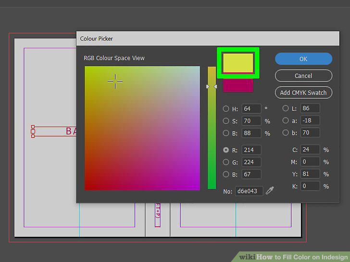Select the HSB brightness B radio button
350x262 pixels.
pos(226,133)
